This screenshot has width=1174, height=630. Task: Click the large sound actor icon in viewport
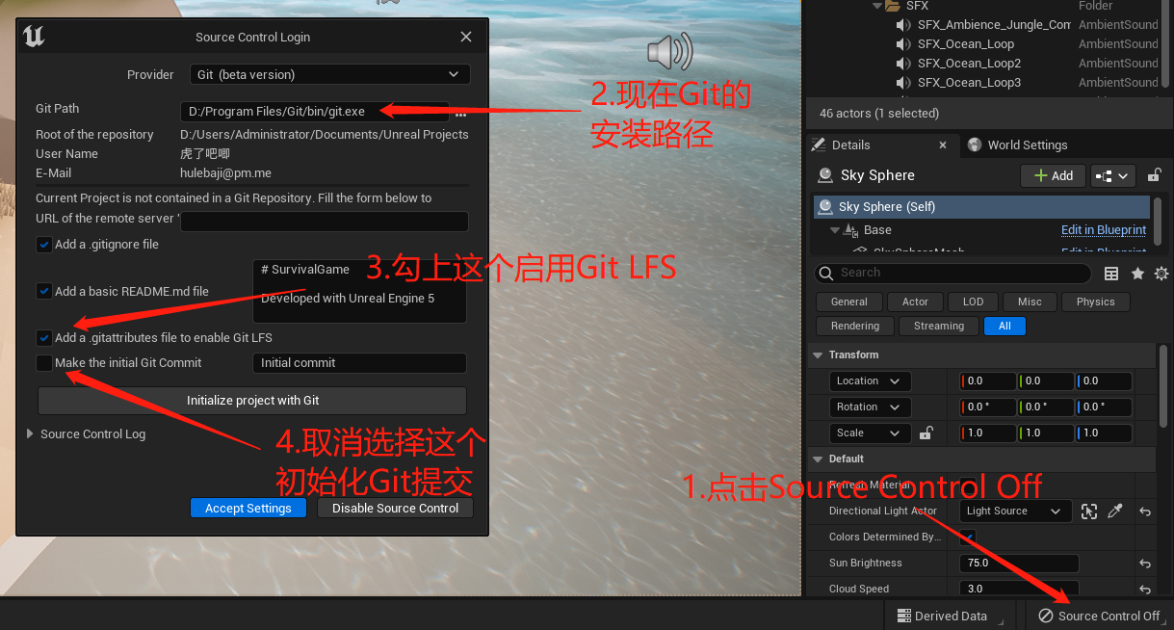pyautogui.click(x=669, y=50)
